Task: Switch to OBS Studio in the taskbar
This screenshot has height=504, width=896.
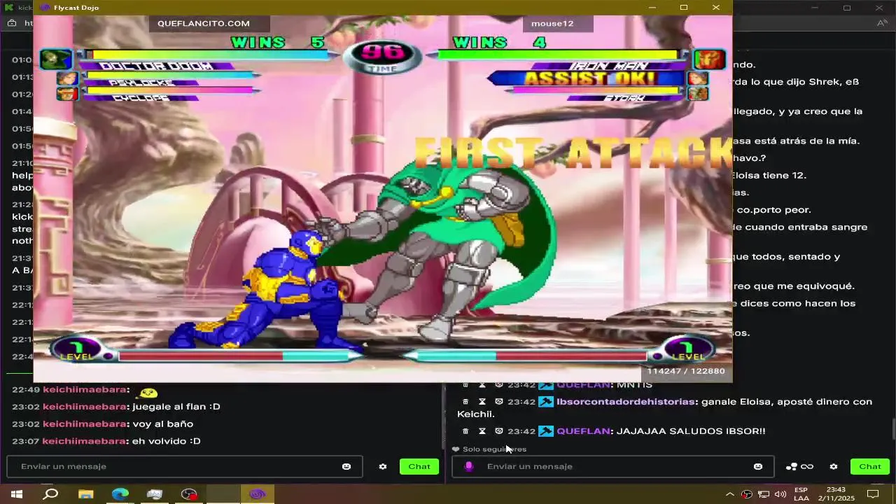Action: coord(189,494)
